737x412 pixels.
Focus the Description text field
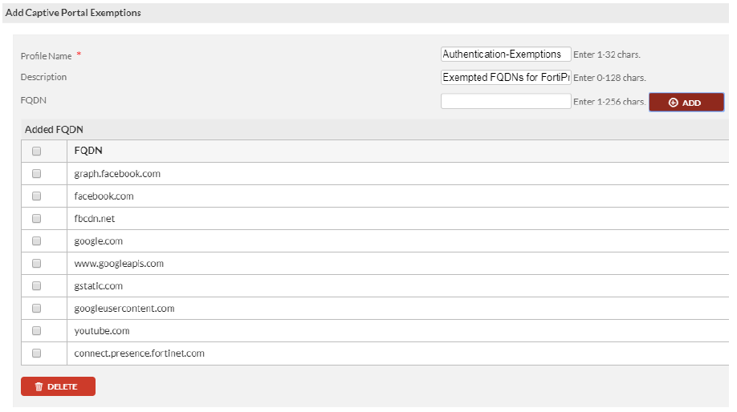[x=506, y=78]
